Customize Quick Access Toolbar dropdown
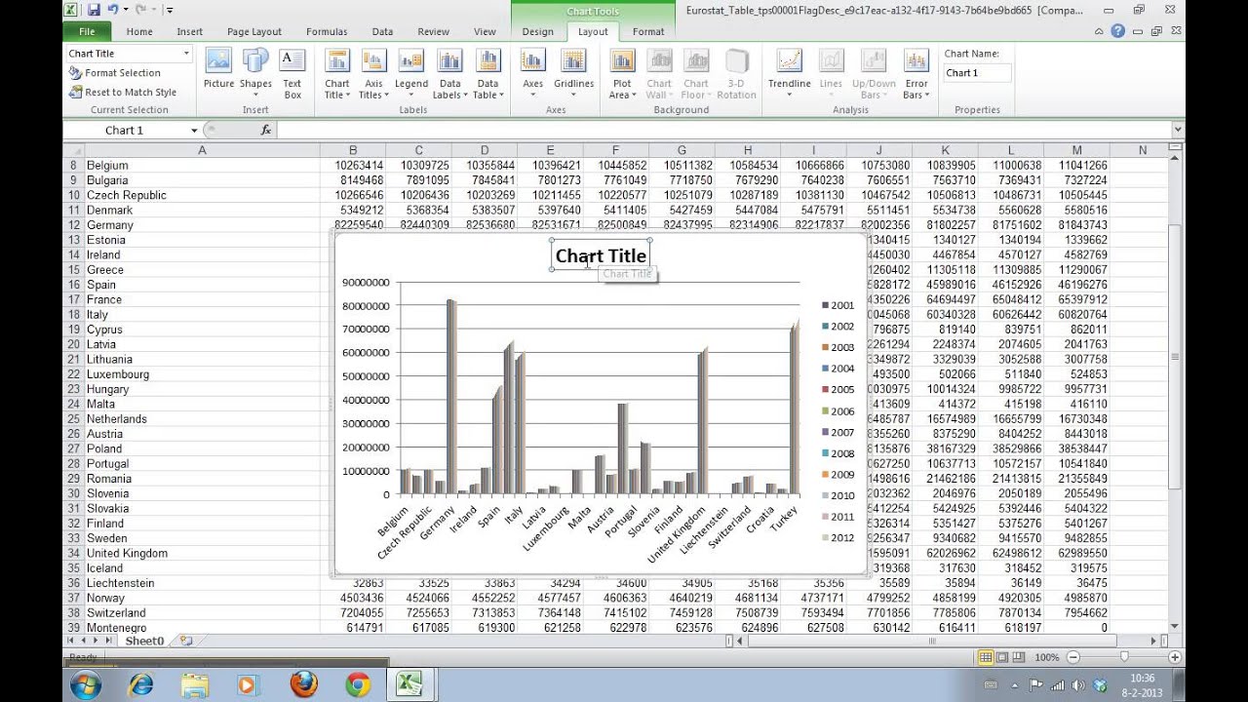 click(x=170, y=10)
